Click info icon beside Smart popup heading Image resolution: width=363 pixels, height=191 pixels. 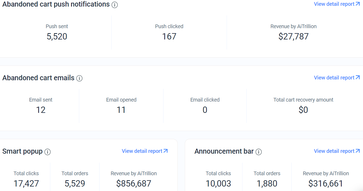pos(47,152)
